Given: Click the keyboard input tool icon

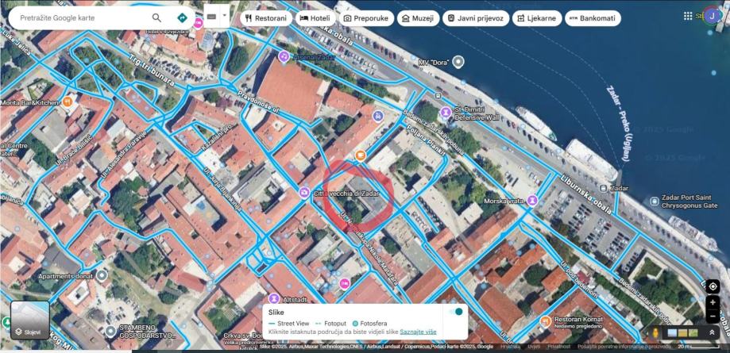Looking at the screenshot, I should coord(211,17).
